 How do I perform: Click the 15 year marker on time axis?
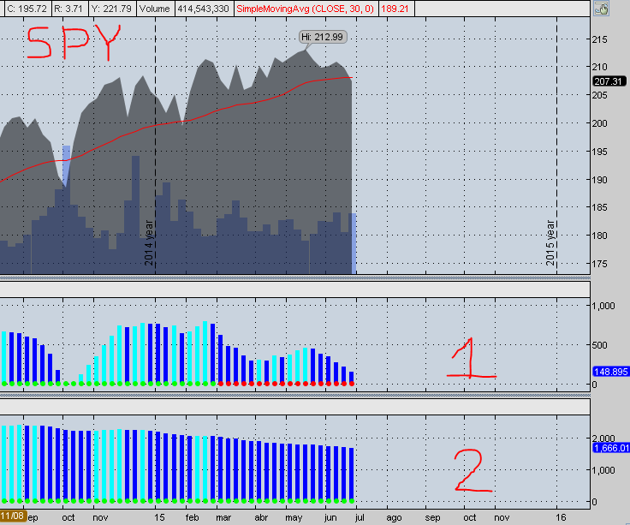click(159, 517)
